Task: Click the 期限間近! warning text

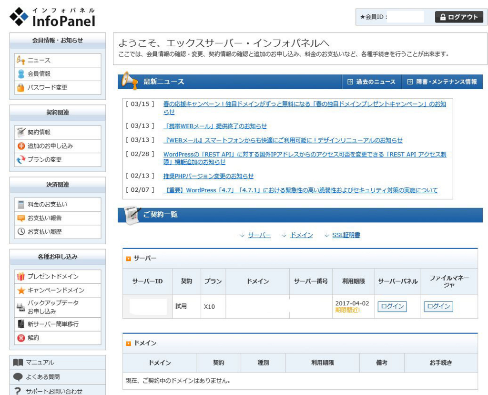Action: (x=347, y=310)
